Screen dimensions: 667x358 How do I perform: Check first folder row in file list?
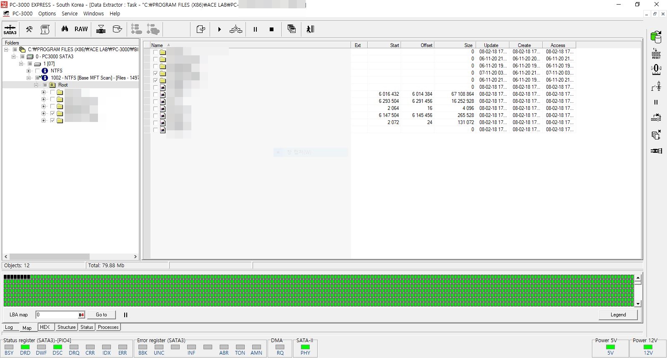pyautogui.click(x=155, y=52)
